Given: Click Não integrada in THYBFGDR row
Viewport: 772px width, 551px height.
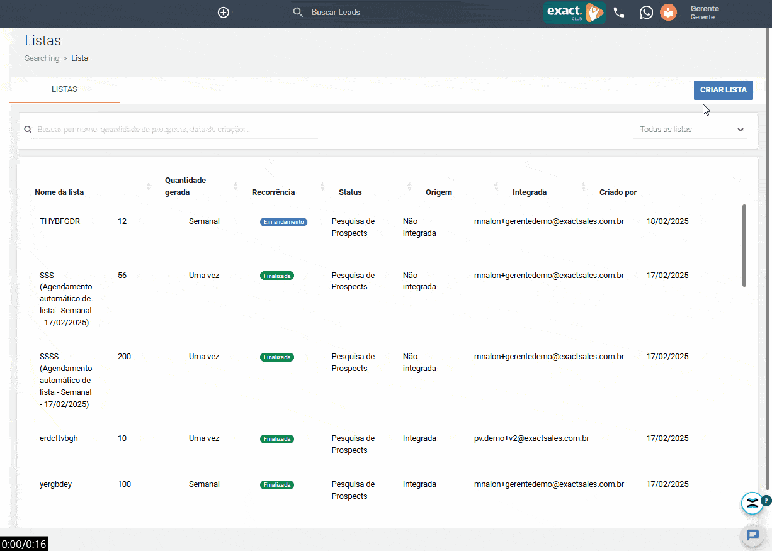Looking at the screenshot, I should (x=419, y=227).
